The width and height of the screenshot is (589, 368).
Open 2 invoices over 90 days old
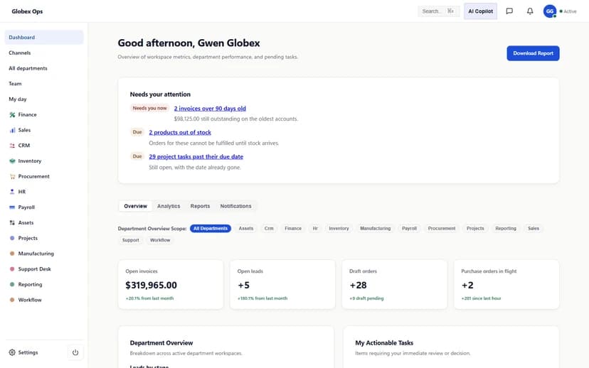pyautogui.click(x=210, y=109)
